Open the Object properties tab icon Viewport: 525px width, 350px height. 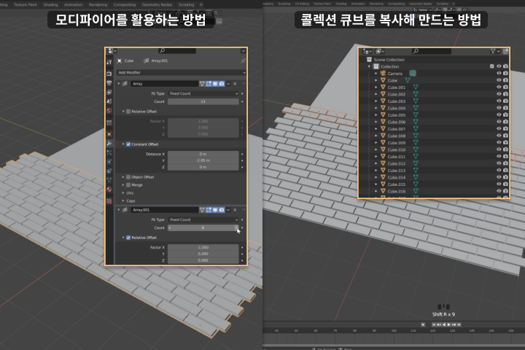pos(109,134)
